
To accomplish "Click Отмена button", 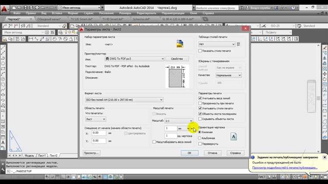I will 213,153.
